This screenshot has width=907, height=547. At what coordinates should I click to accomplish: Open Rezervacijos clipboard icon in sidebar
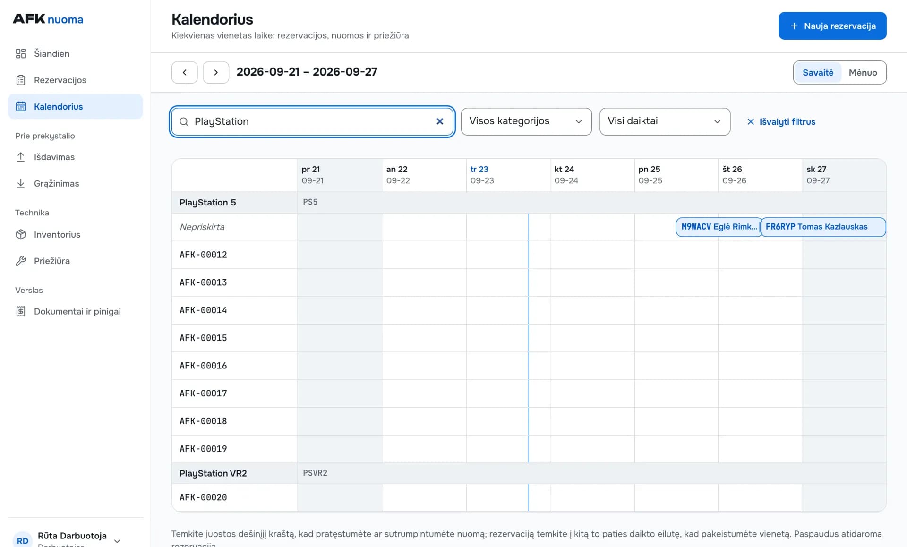tap(21, 80)
